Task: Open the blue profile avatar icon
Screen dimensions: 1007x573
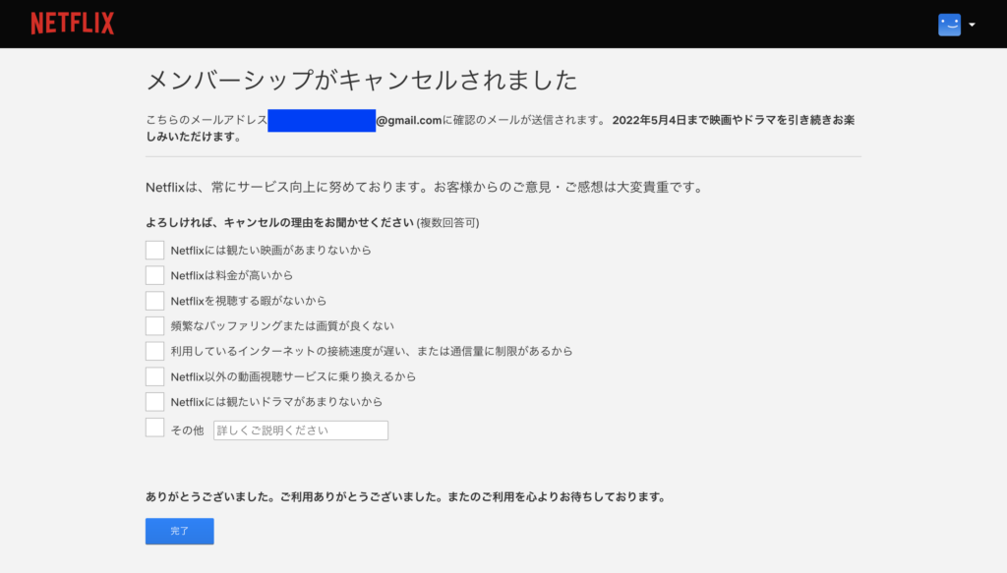Action: (949, 25)
